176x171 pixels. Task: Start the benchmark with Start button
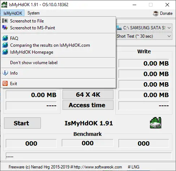pos(22,123)
